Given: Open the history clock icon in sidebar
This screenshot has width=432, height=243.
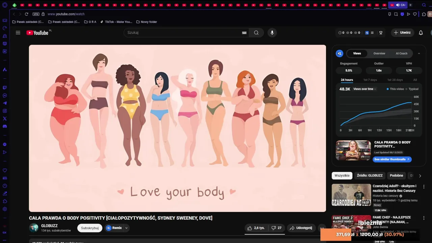Looking at the screenshot, I should click(5, 186).
